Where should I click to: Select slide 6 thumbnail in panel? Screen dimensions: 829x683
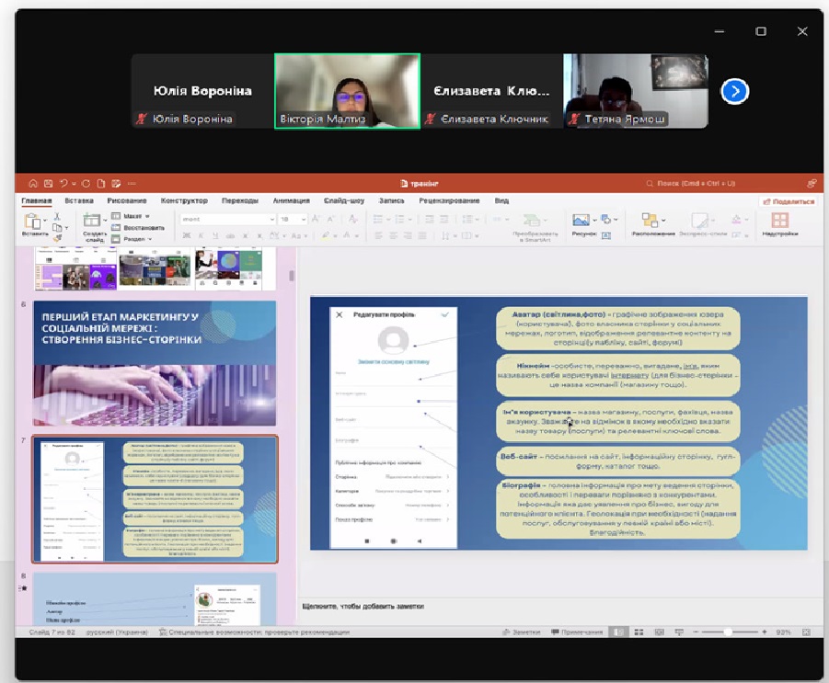(155, 363)
